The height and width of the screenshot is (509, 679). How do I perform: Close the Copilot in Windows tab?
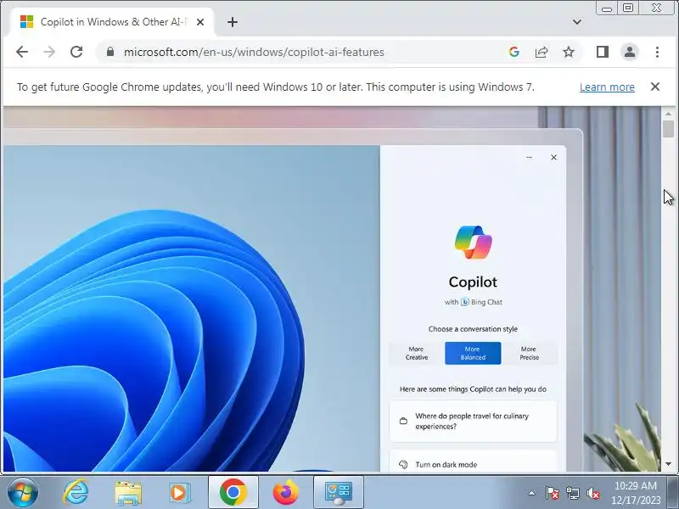[200, 22]
